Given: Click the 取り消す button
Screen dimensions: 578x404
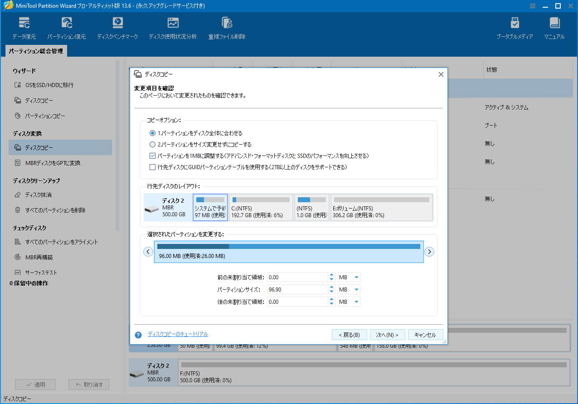Looking at the screenshot, I should click(89, 385).
